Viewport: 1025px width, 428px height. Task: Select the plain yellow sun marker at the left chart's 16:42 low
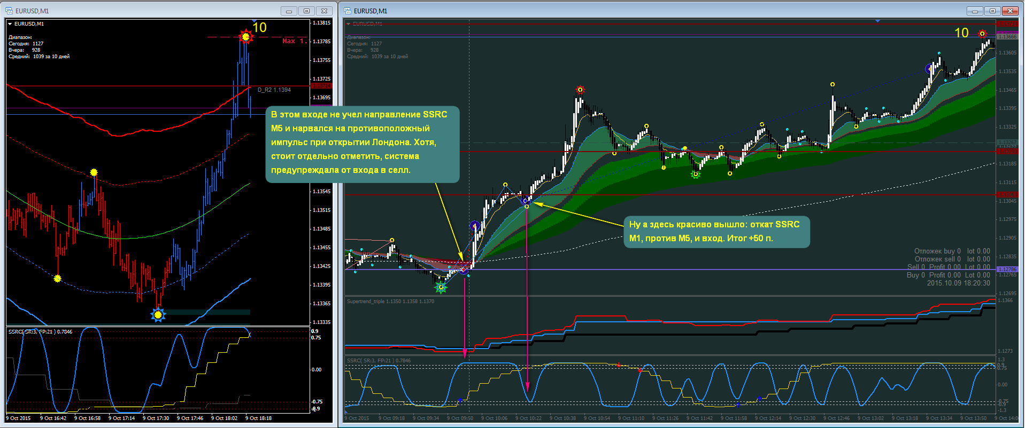pyautogui.click(x=58, y=279)
